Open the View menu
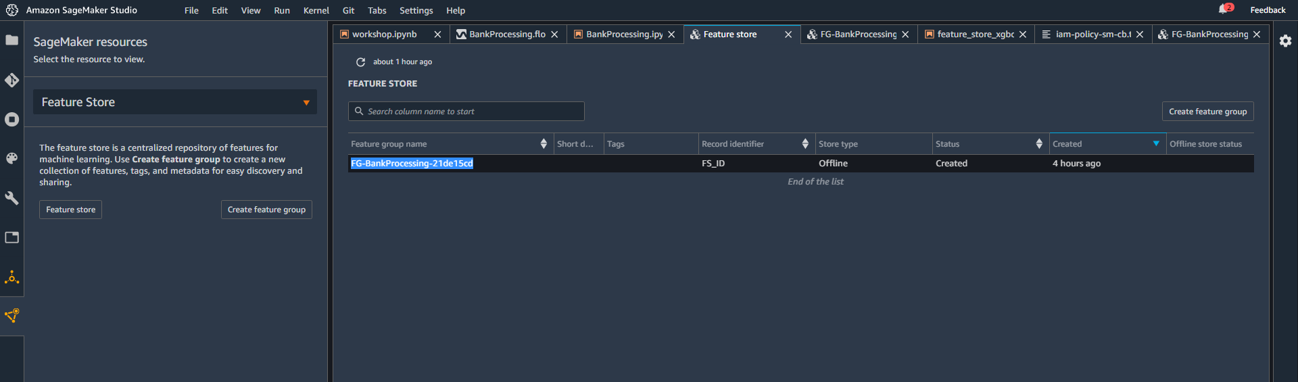Image resolution: width=1298 pixels, height=382 pixels. pos(251,10)
